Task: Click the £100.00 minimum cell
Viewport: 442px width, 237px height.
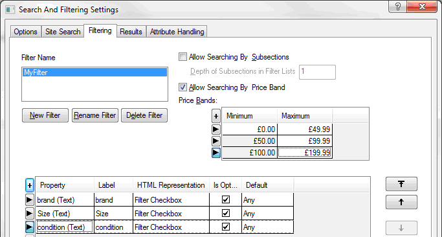Action: click(x=250, y=153)
